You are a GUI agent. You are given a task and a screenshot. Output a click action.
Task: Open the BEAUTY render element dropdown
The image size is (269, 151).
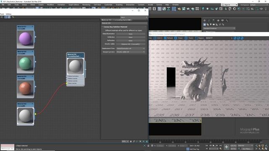coord(219,38)
